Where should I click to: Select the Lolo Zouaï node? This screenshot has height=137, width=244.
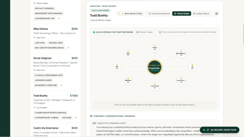point(154,86)
